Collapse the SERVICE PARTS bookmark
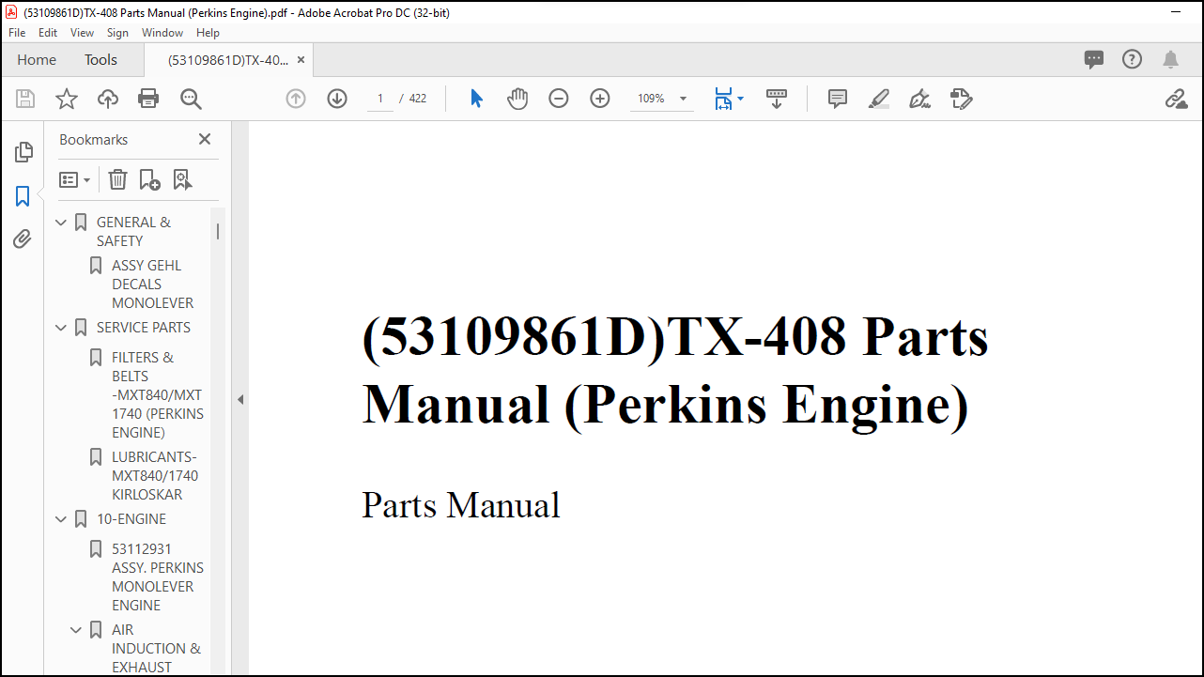The image size is (1204, 677). (x=61, y=328)
